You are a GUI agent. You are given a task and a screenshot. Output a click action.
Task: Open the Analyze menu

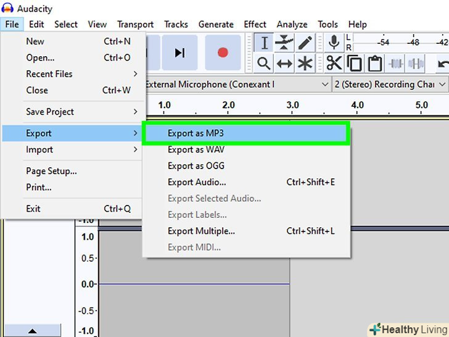tap(292, 24)
